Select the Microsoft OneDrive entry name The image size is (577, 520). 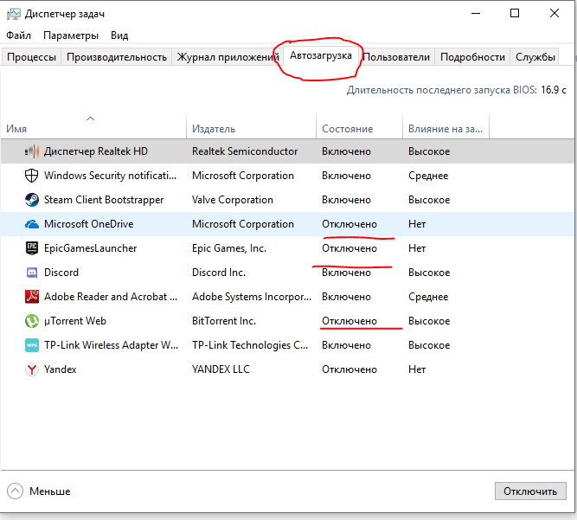[x=89, y=224]
